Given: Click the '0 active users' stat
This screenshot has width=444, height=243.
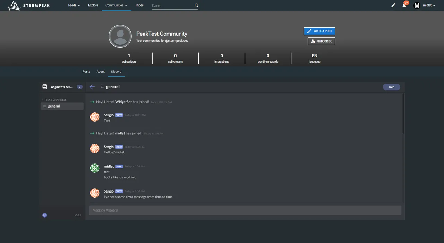Looking at the screenshot, I should coord(176,58).
